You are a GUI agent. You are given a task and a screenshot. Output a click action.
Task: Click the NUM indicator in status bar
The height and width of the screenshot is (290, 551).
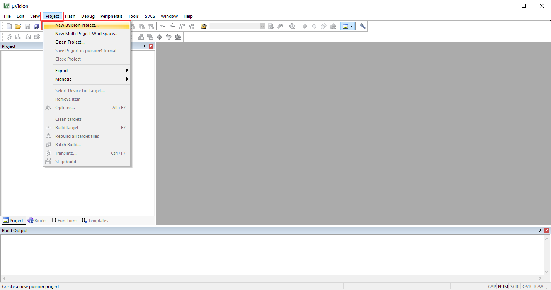point(503,287)
